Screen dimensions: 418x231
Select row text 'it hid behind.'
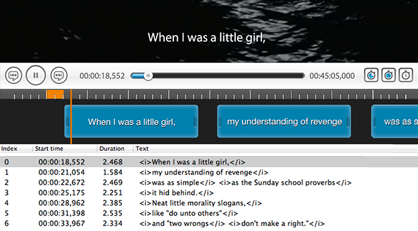click(x=175, y=192)
